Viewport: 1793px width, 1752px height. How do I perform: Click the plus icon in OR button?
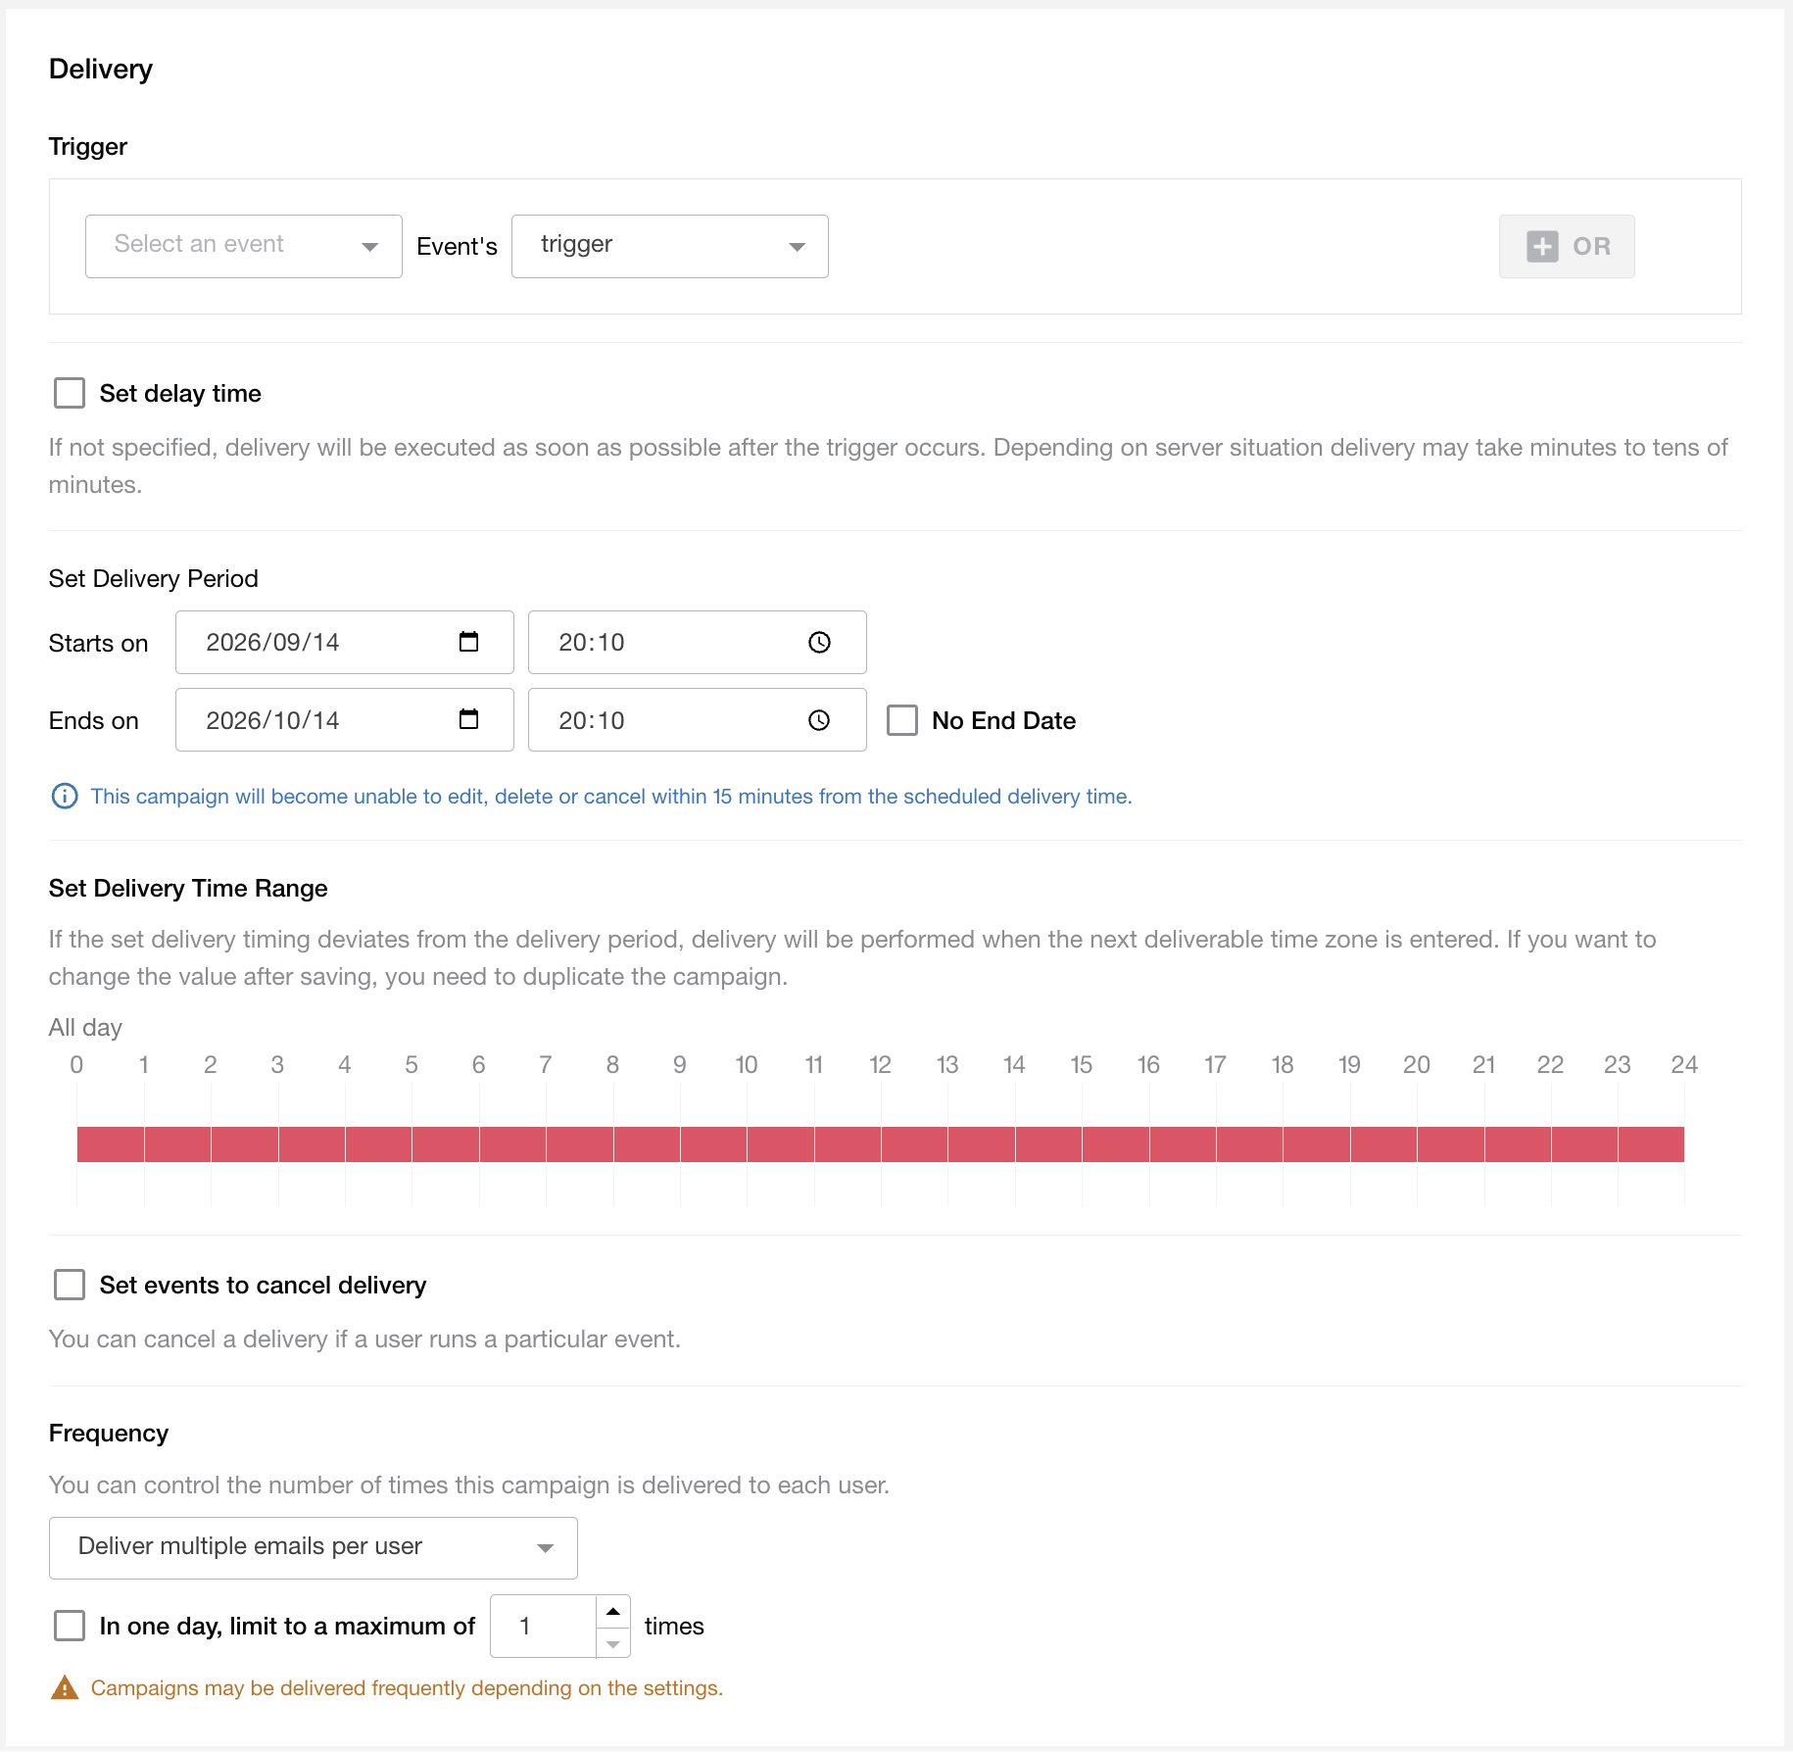tap(1542, 246)
